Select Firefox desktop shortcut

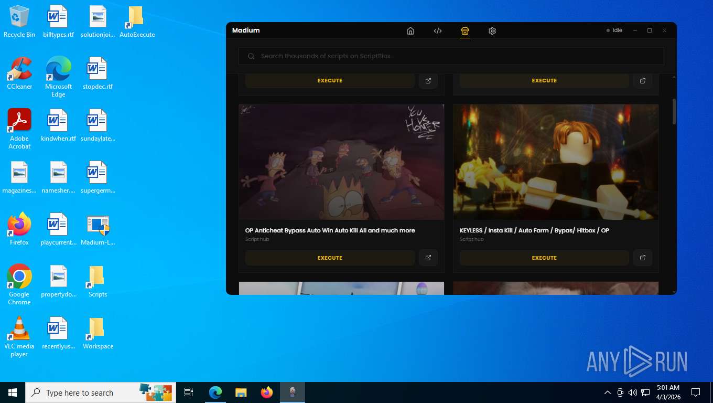tap(19, 229)
